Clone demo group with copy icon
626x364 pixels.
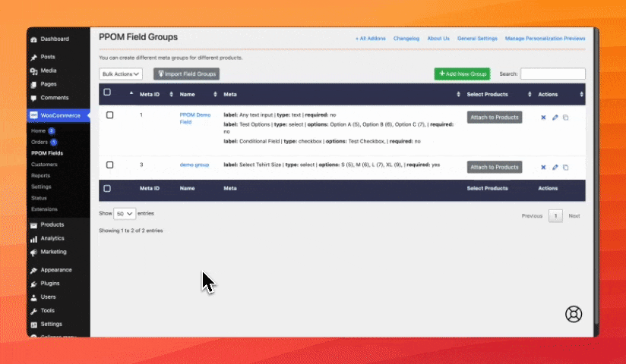[566, 168]
